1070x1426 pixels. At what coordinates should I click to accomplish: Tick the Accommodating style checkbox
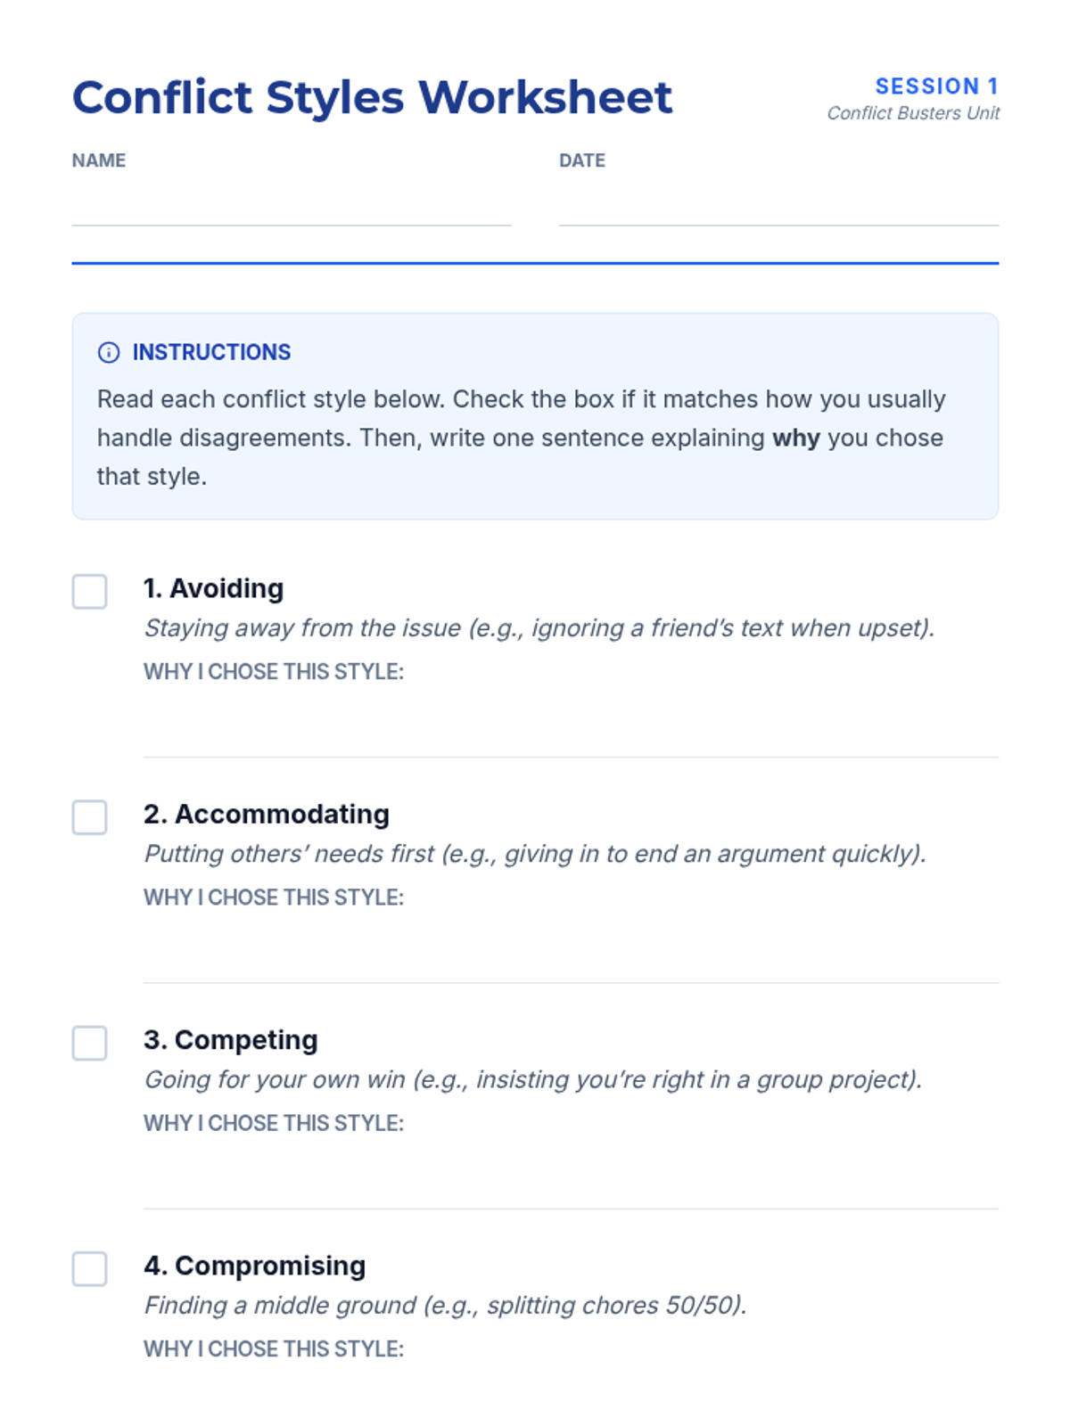pyautogui.click(x=89, y=817)
